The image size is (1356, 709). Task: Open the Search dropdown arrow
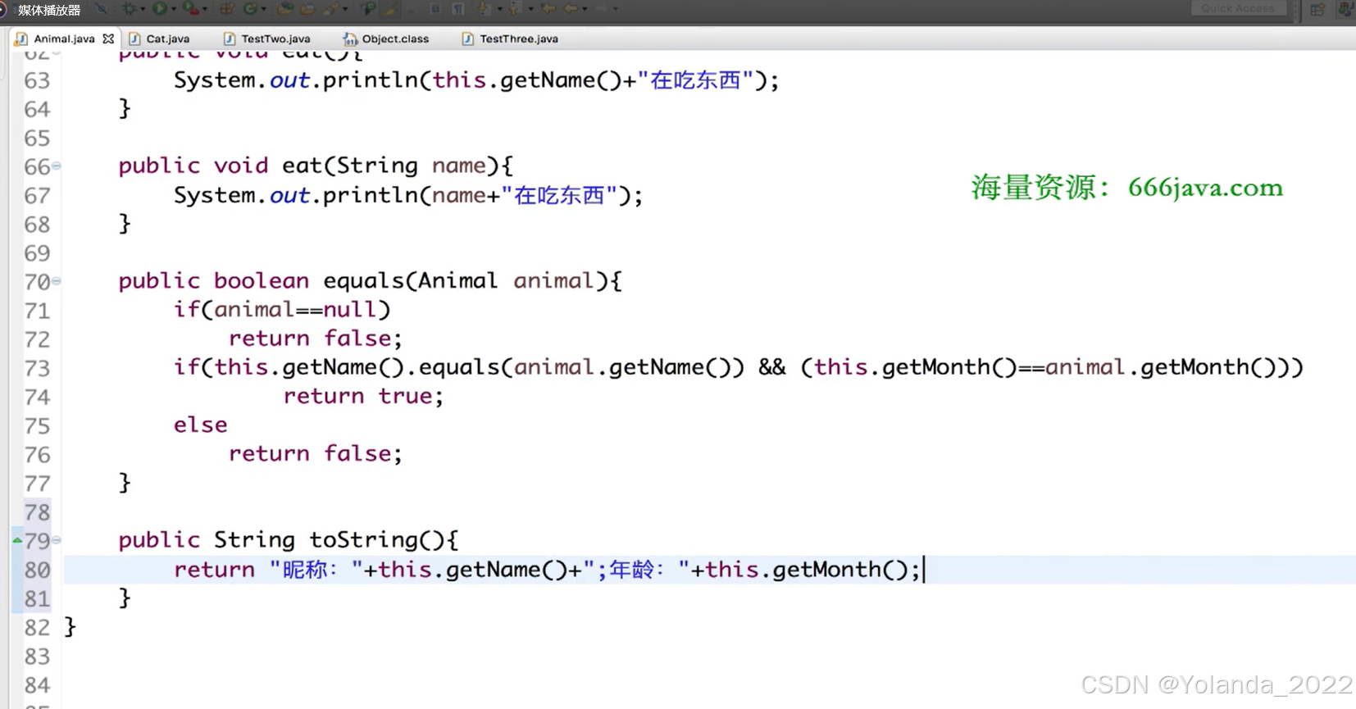[345, 9]
